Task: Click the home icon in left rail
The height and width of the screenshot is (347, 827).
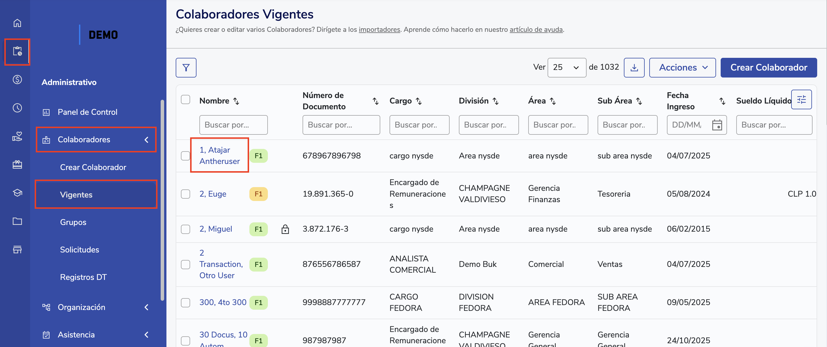Action: [17, 23]
